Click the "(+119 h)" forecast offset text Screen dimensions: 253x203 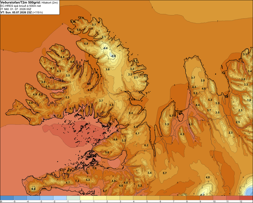tap(38, 12)
